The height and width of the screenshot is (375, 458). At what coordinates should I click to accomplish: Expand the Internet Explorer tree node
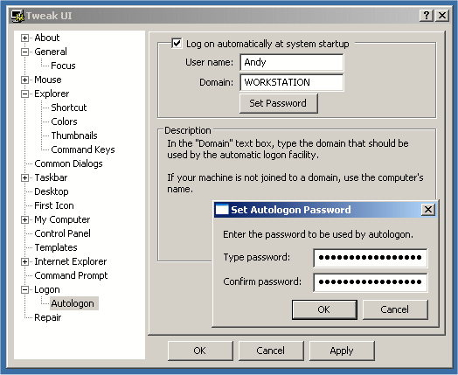pyautogui.click(x=24, y=262)
